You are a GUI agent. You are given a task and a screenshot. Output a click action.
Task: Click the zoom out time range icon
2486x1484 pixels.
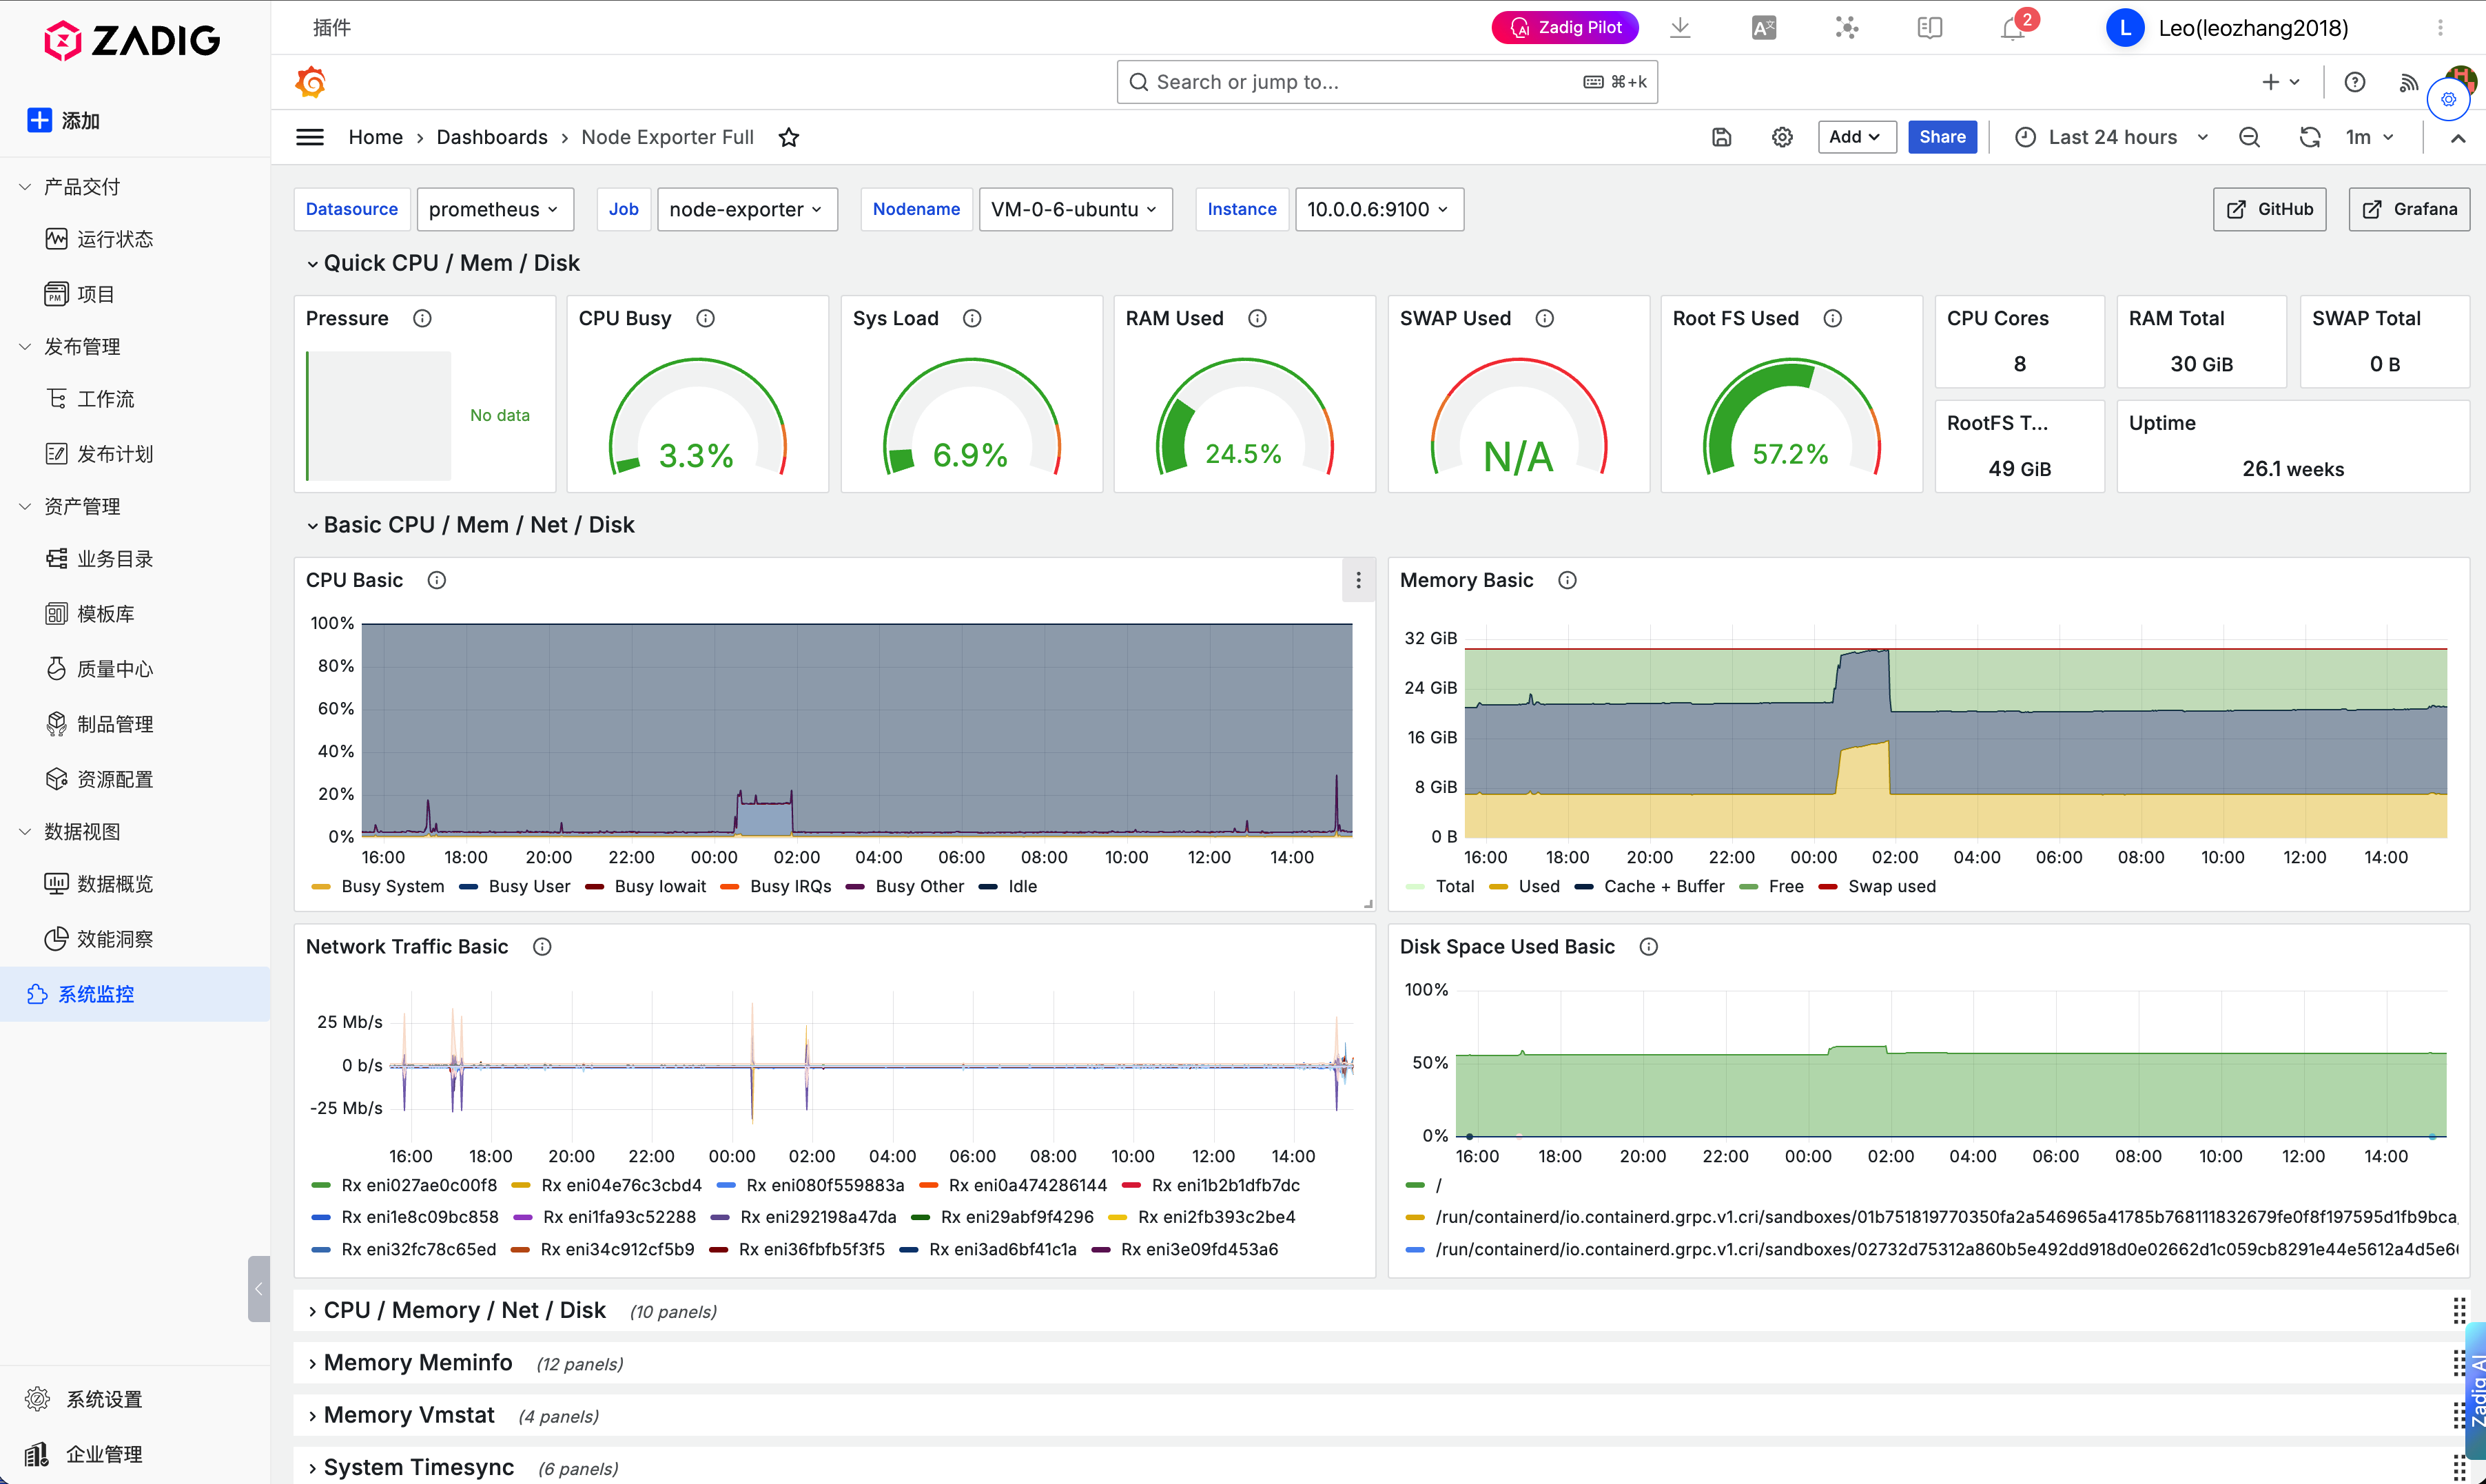[x=2249, y=137]
